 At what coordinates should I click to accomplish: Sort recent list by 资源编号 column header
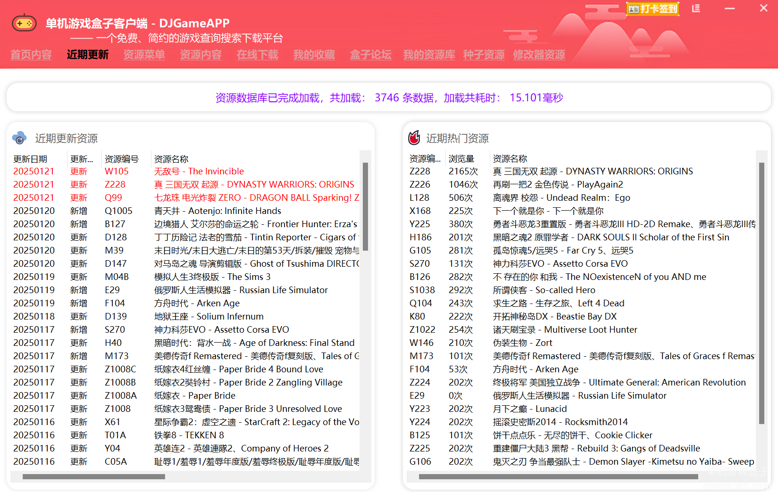(126, 159)
